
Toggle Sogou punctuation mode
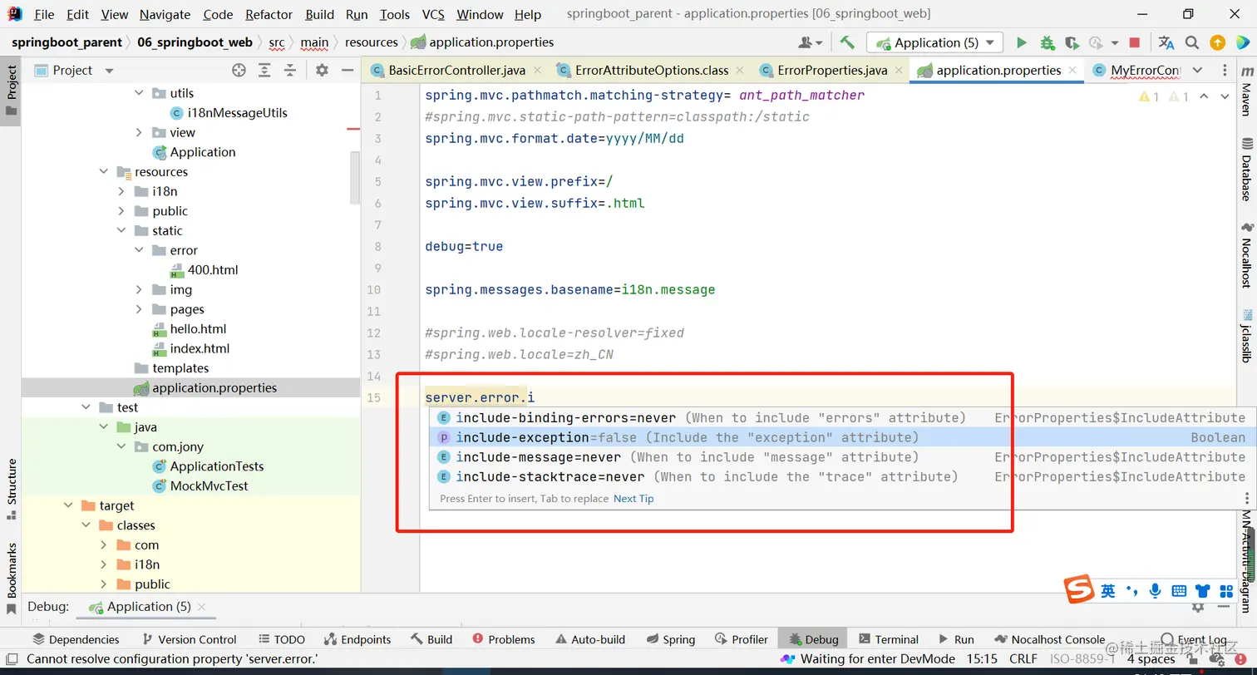pyautogui.click(x=1131, y=591)
